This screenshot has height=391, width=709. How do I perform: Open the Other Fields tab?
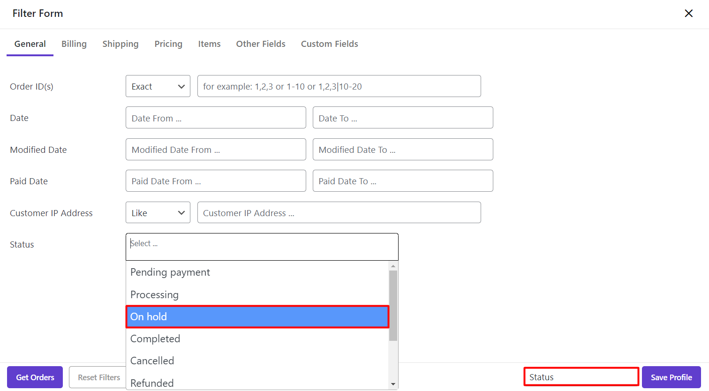tap(261, 44)
